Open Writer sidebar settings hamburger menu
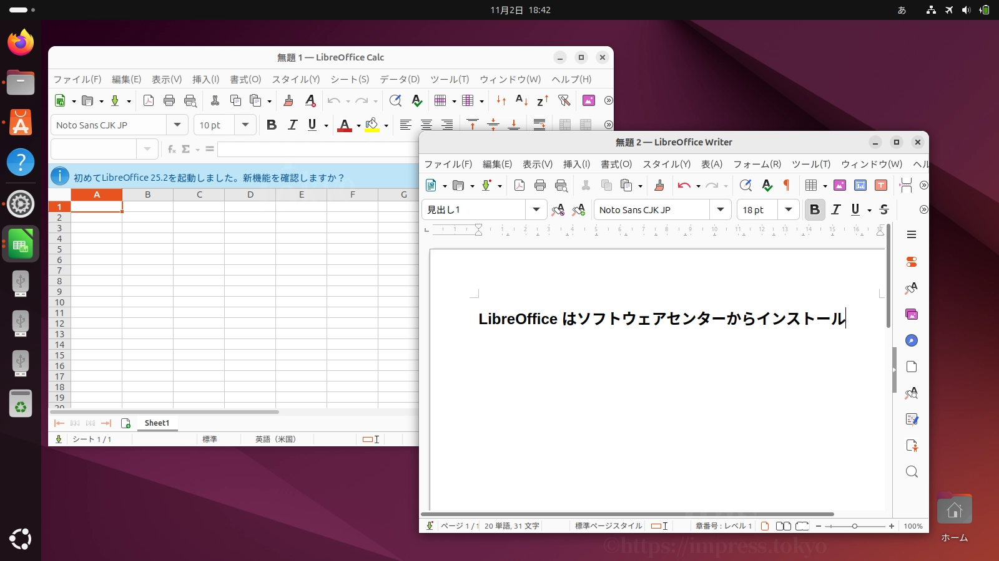This screenshot has height=561, width=999. 912,234
